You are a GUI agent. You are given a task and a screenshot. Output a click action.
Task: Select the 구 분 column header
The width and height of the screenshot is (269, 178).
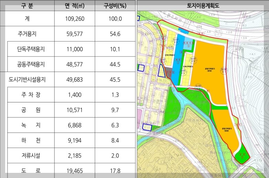pos(27,5)
